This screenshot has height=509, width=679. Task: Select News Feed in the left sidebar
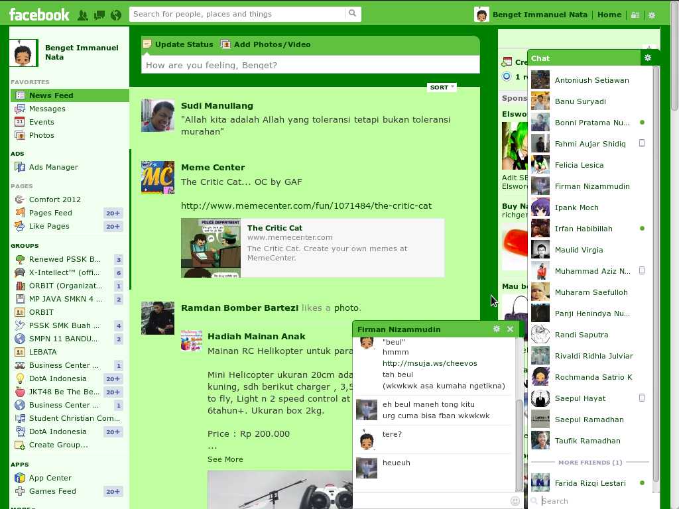(51, 95)
